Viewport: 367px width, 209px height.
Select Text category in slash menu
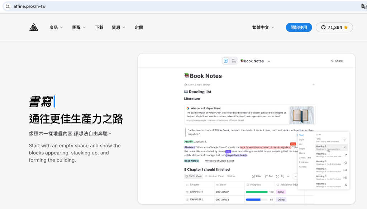[301, 135]
